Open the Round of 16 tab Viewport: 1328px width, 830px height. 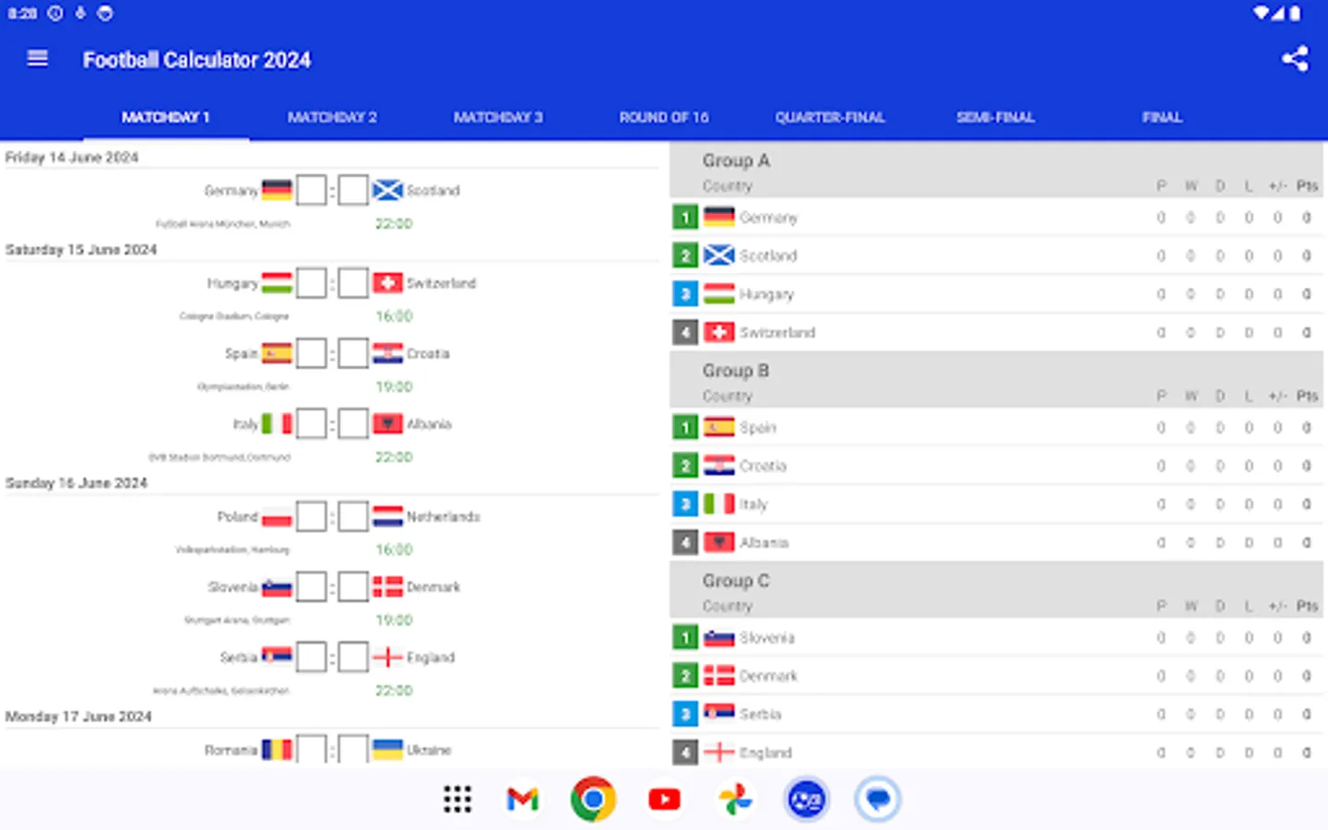click(664, 117)
